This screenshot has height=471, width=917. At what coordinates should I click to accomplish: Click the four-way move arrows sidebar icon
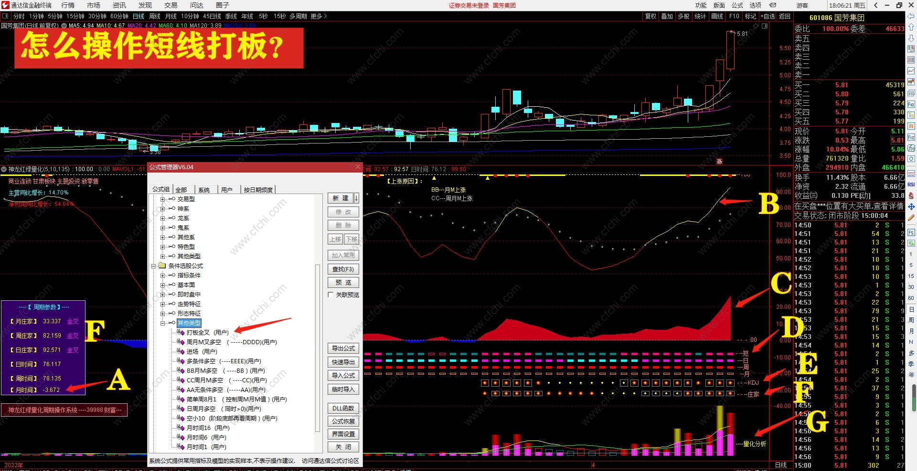pos(911,206)
